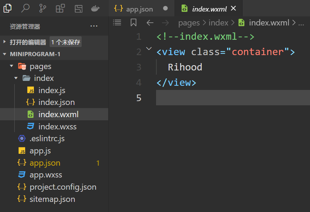Expand the 打开的编辑器 section
Screen dimensions: 310x212
coord(4,42)
